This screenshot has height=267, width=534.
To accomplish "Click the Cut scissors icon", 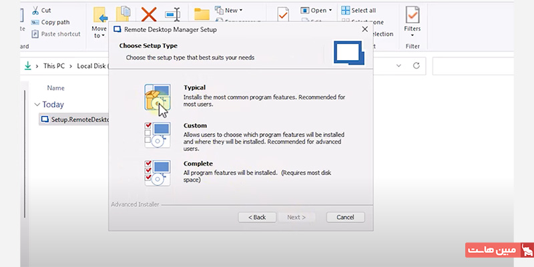I will (34, 11).
